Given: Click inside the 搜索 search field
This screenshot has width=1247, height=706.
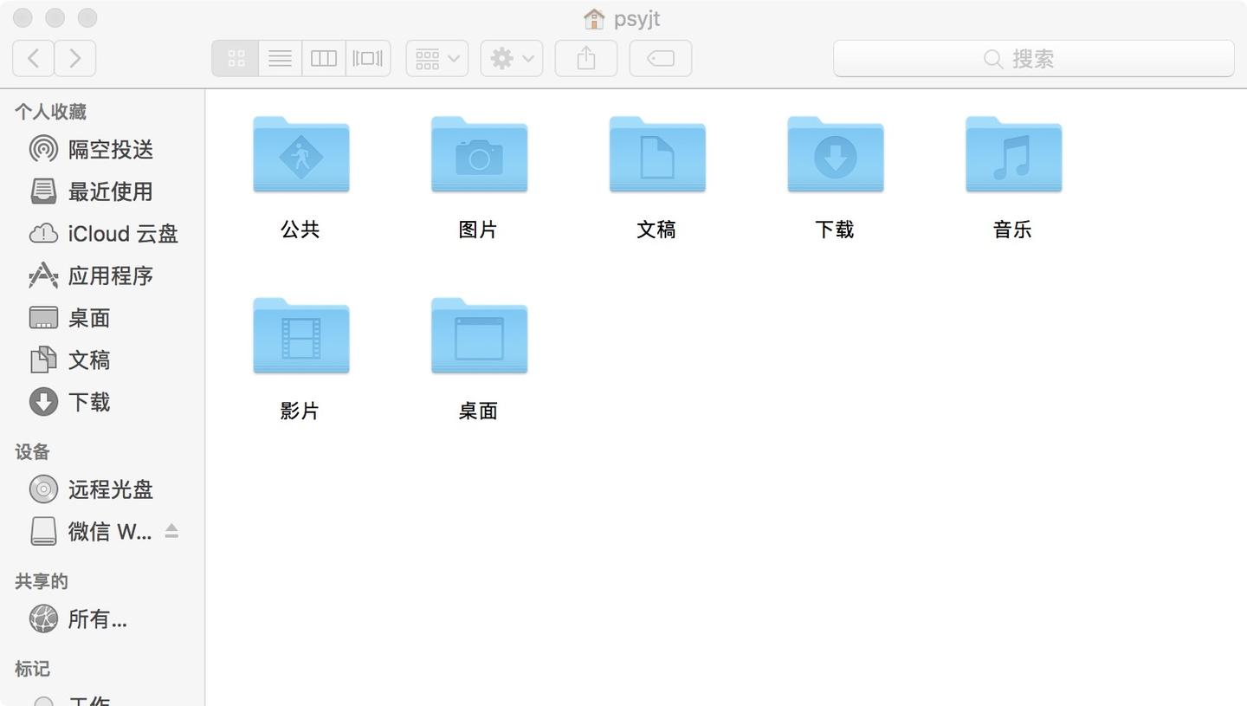Looking at the screenshot, I should (1033, 58).
